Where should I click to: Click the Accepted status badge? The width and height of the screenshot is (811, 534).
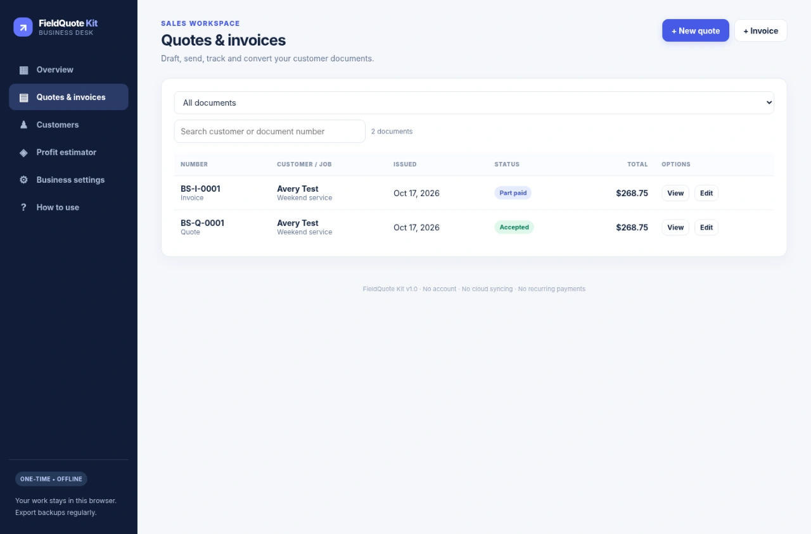point(514,227)
